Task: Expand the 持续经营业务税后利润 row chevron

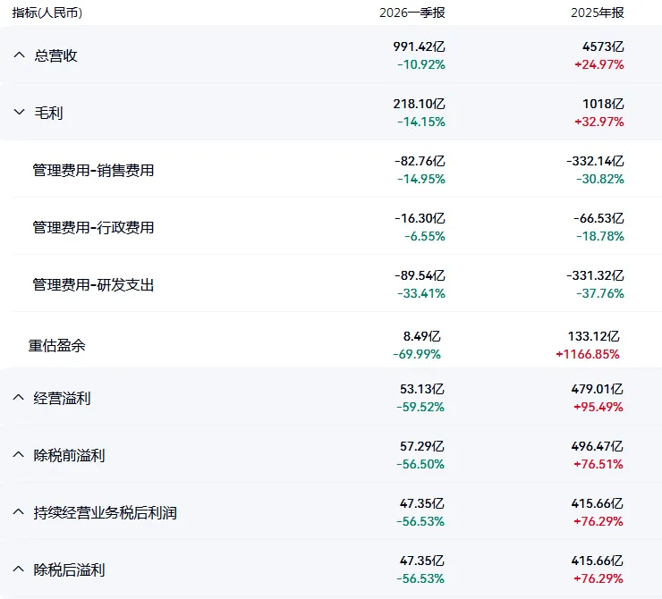Action: point(18,512)
